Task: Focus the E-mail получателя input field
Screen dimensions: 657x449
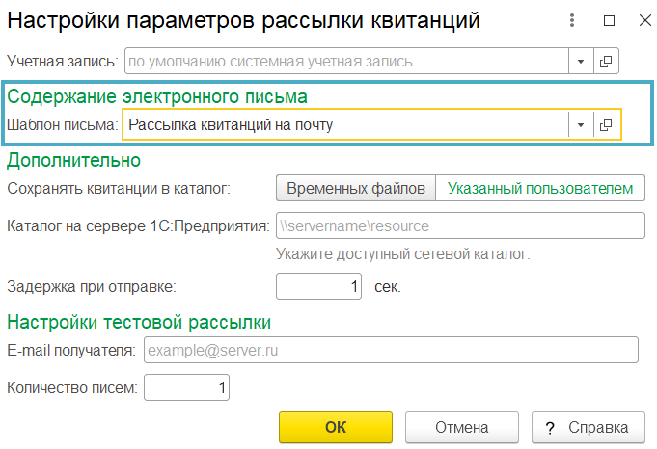Action: [391, 350]
